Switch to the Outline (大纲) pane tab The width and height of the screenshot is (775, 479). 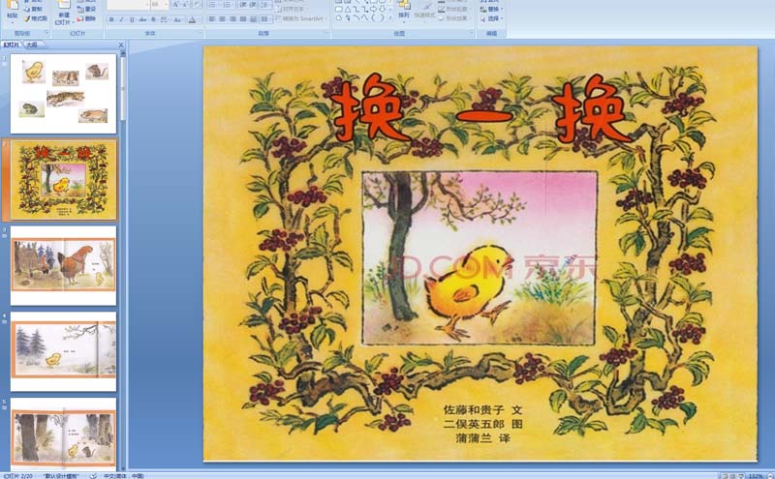[x=32, y=44]
